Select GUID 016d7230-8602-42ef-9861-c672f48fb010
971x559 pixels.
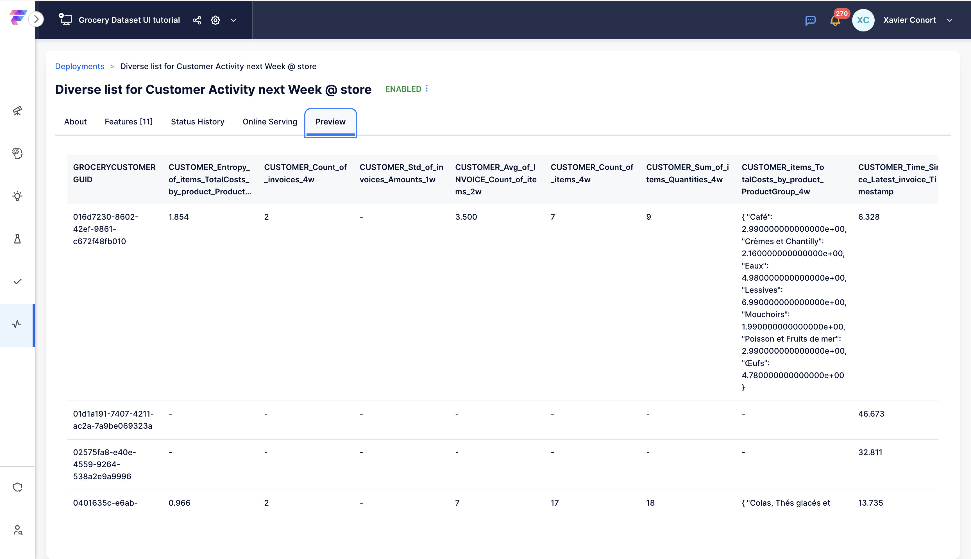click(x=105, y=229)
